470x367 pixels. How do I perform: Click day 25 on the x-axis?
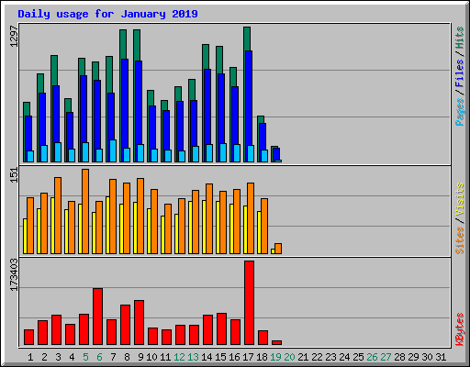click(x=358, y=357)
